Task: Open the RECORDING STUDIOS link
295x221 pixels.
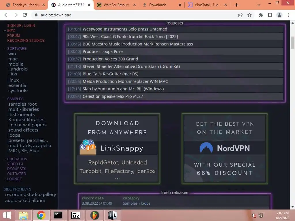Action: coord(26,40)
